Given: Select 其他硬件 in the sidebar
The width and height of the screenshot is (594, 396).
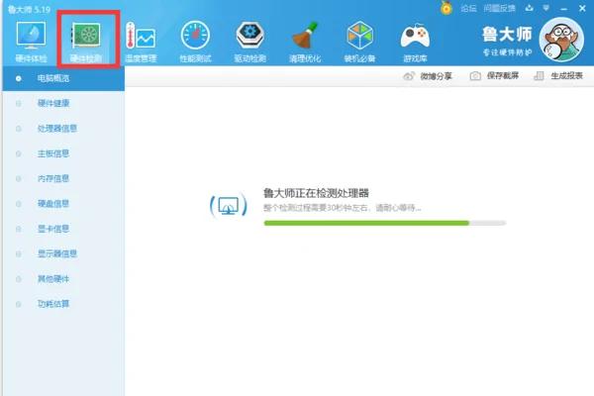Looking at the screenshot, I should coord(63,279).
